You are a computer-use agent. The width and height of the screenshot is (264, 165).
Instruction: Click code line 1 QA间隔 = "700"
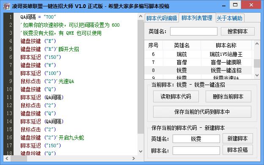coord(38,17)
